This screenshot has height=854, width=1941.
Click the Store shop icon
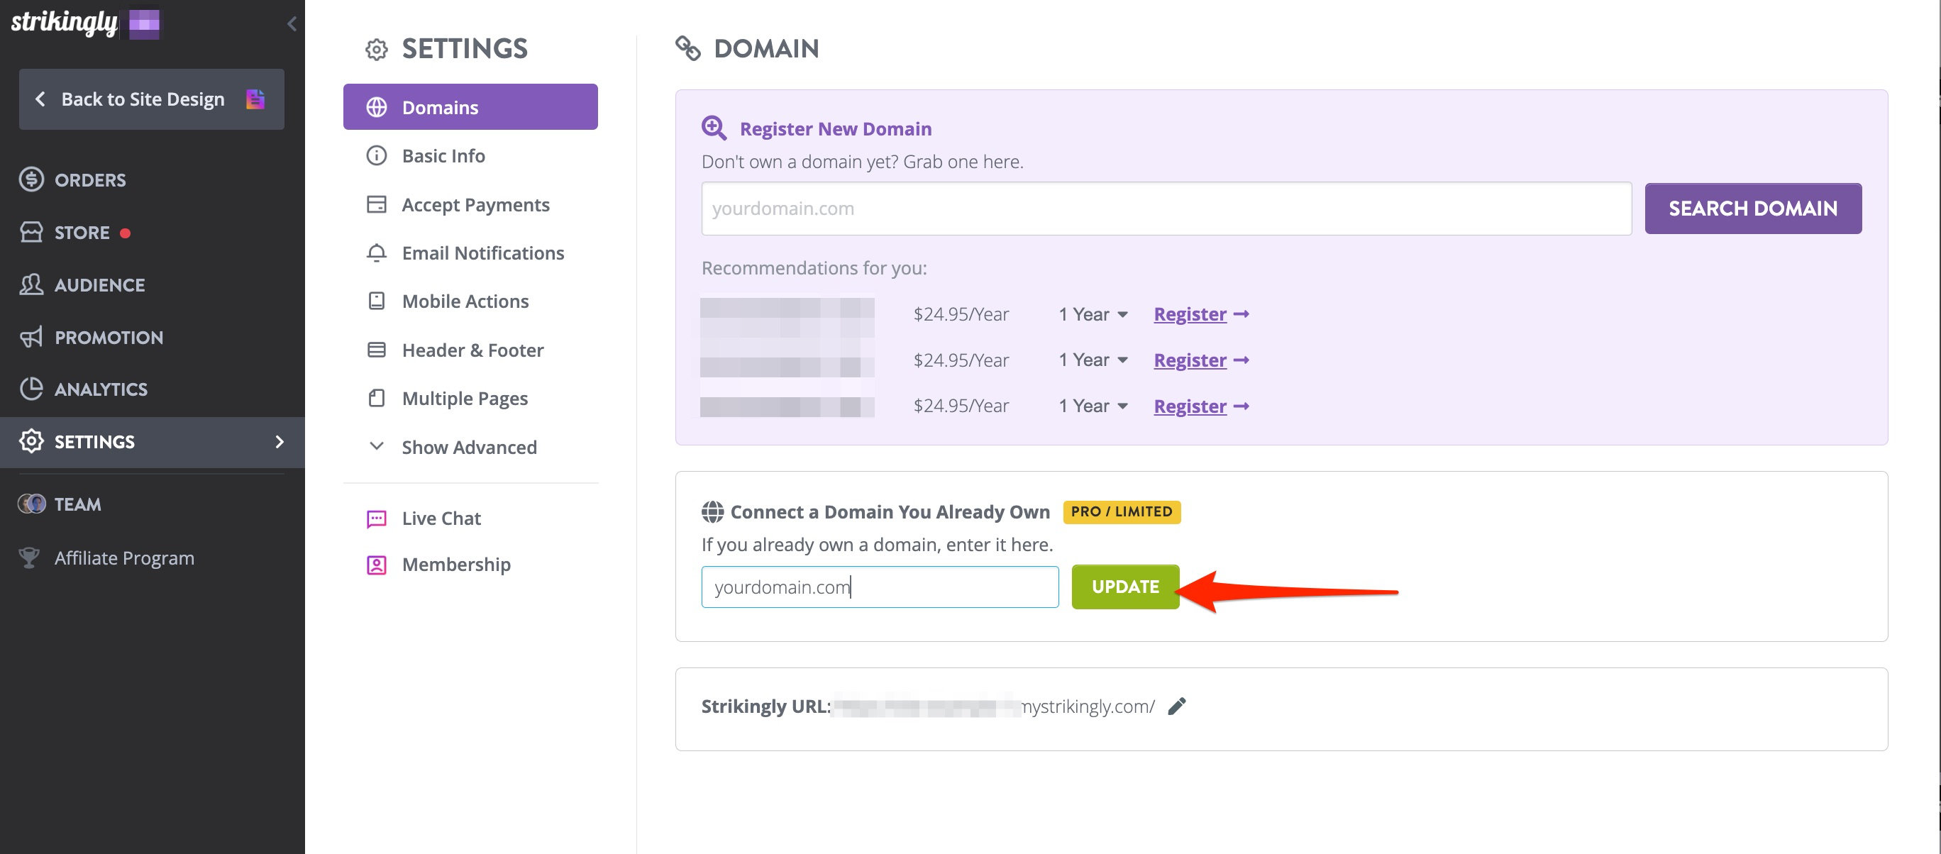point(32,232)
